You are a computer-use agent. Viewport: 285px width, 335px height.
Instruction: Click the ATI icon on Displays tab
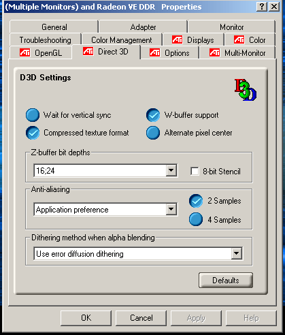pyautogui.click(x=177, y=39)
